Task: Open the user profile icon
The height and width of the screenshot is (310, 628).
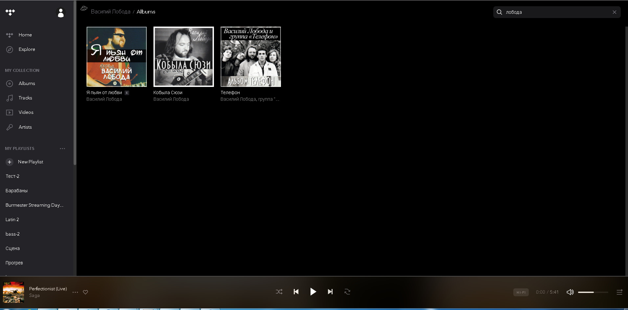Action: (x=61, y=13)
